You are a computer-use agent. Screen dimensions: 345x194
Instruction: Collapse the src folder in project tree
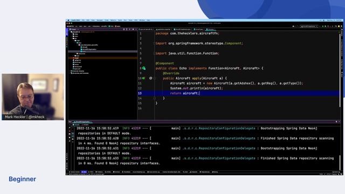[71, 38]
